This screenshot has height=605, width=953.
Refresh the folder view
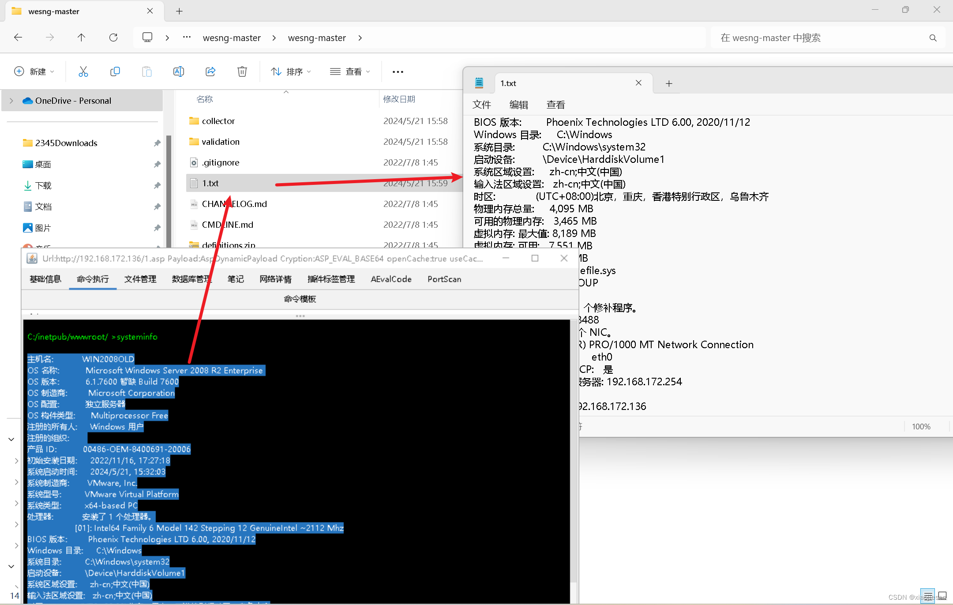[x=113, y=38]
